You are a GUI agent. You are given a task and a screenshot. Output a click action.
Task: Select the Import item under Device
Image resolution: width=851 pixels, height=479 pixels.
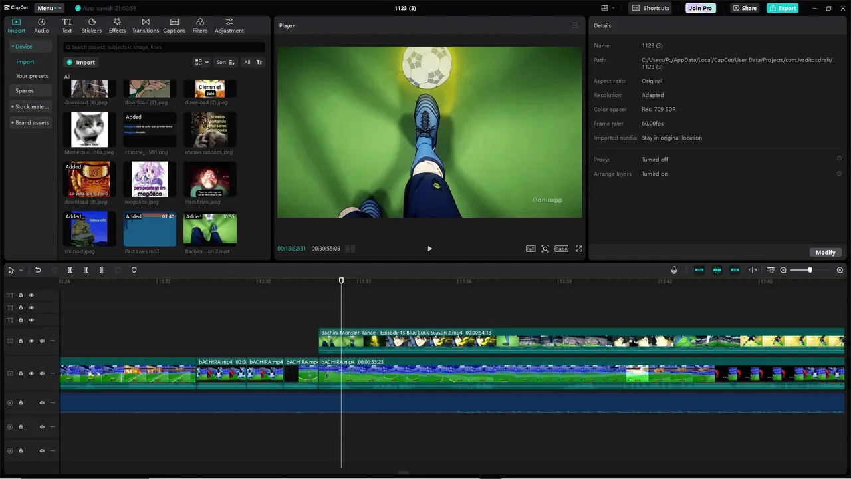(x=25, y=61)
